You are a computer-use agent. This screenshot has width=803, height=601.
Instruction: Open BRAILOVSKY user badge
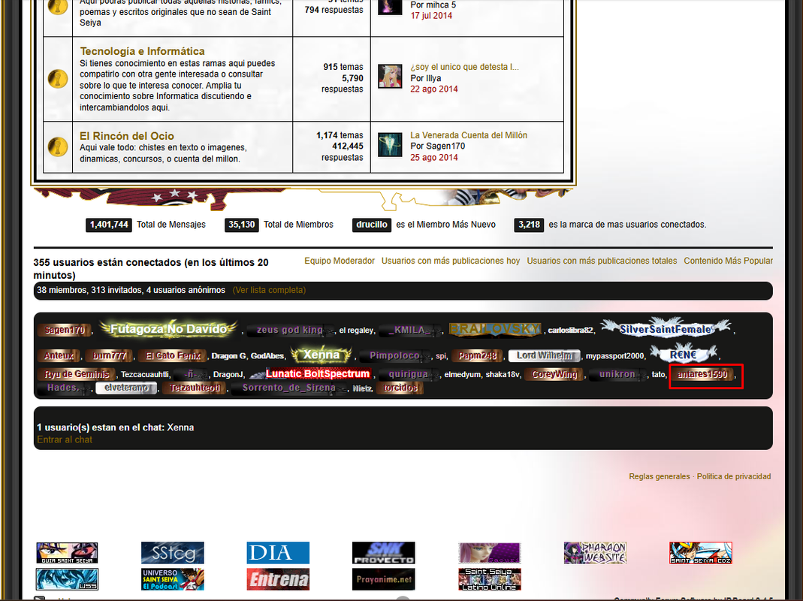tap(495, 330)
